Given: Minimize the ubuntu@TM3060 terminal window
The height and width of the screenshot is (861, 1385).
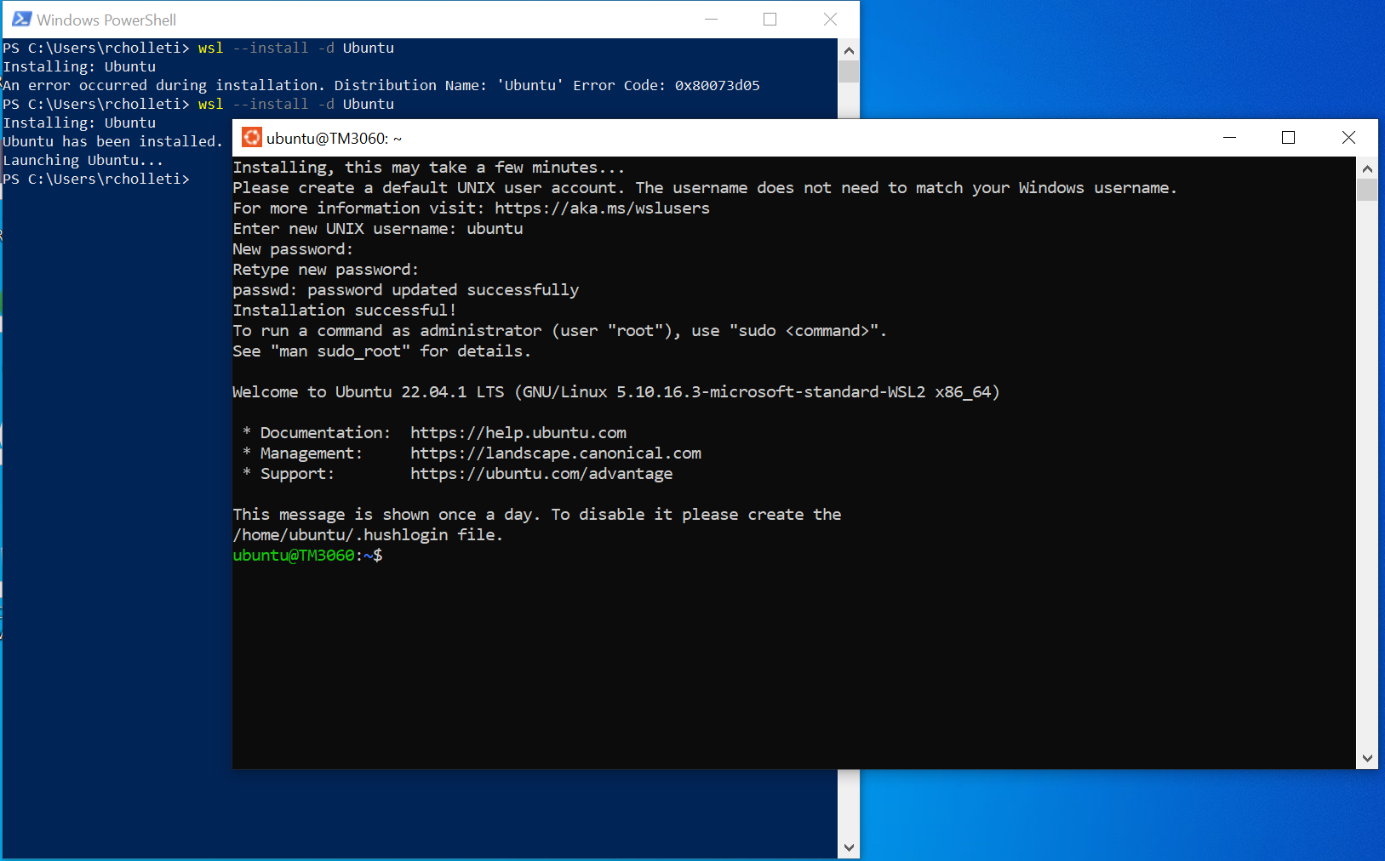Looking at the screenshot, I should click(1229, 138).
